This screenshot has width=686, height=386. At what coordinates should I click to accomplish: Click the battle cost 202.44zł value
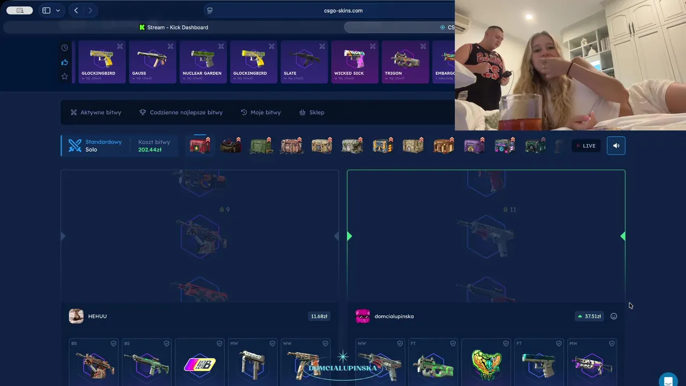[x=150, y=150]
